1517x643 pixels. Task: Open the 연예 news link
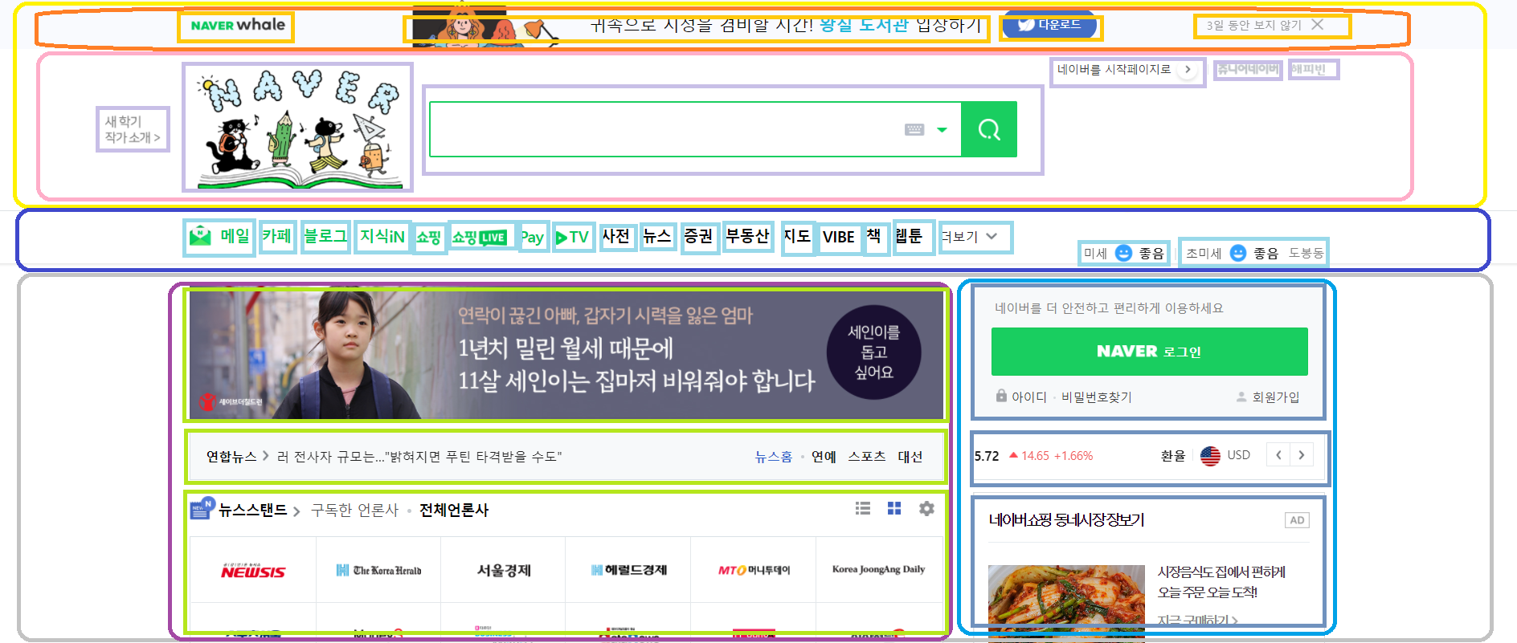pos(824,457)
